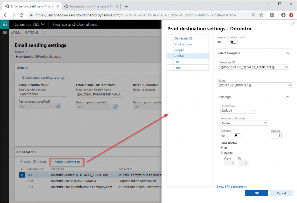Click the From page number field

tap(230, 163)
